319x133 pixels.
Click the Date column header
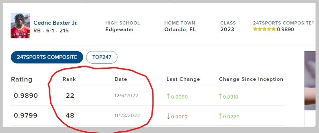(x=121, y=79)
